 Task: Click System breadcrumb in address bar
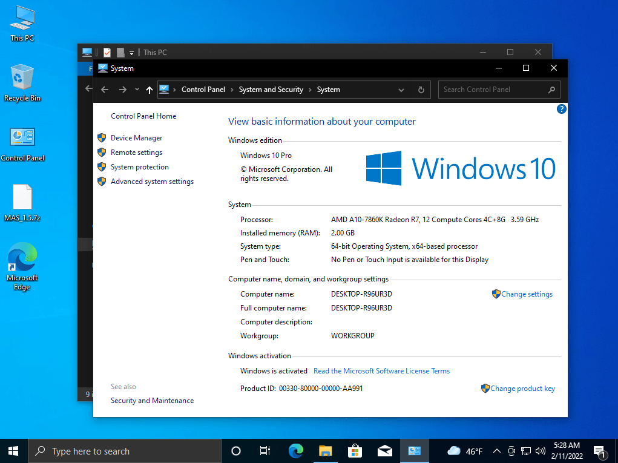(x=328, y=90)
